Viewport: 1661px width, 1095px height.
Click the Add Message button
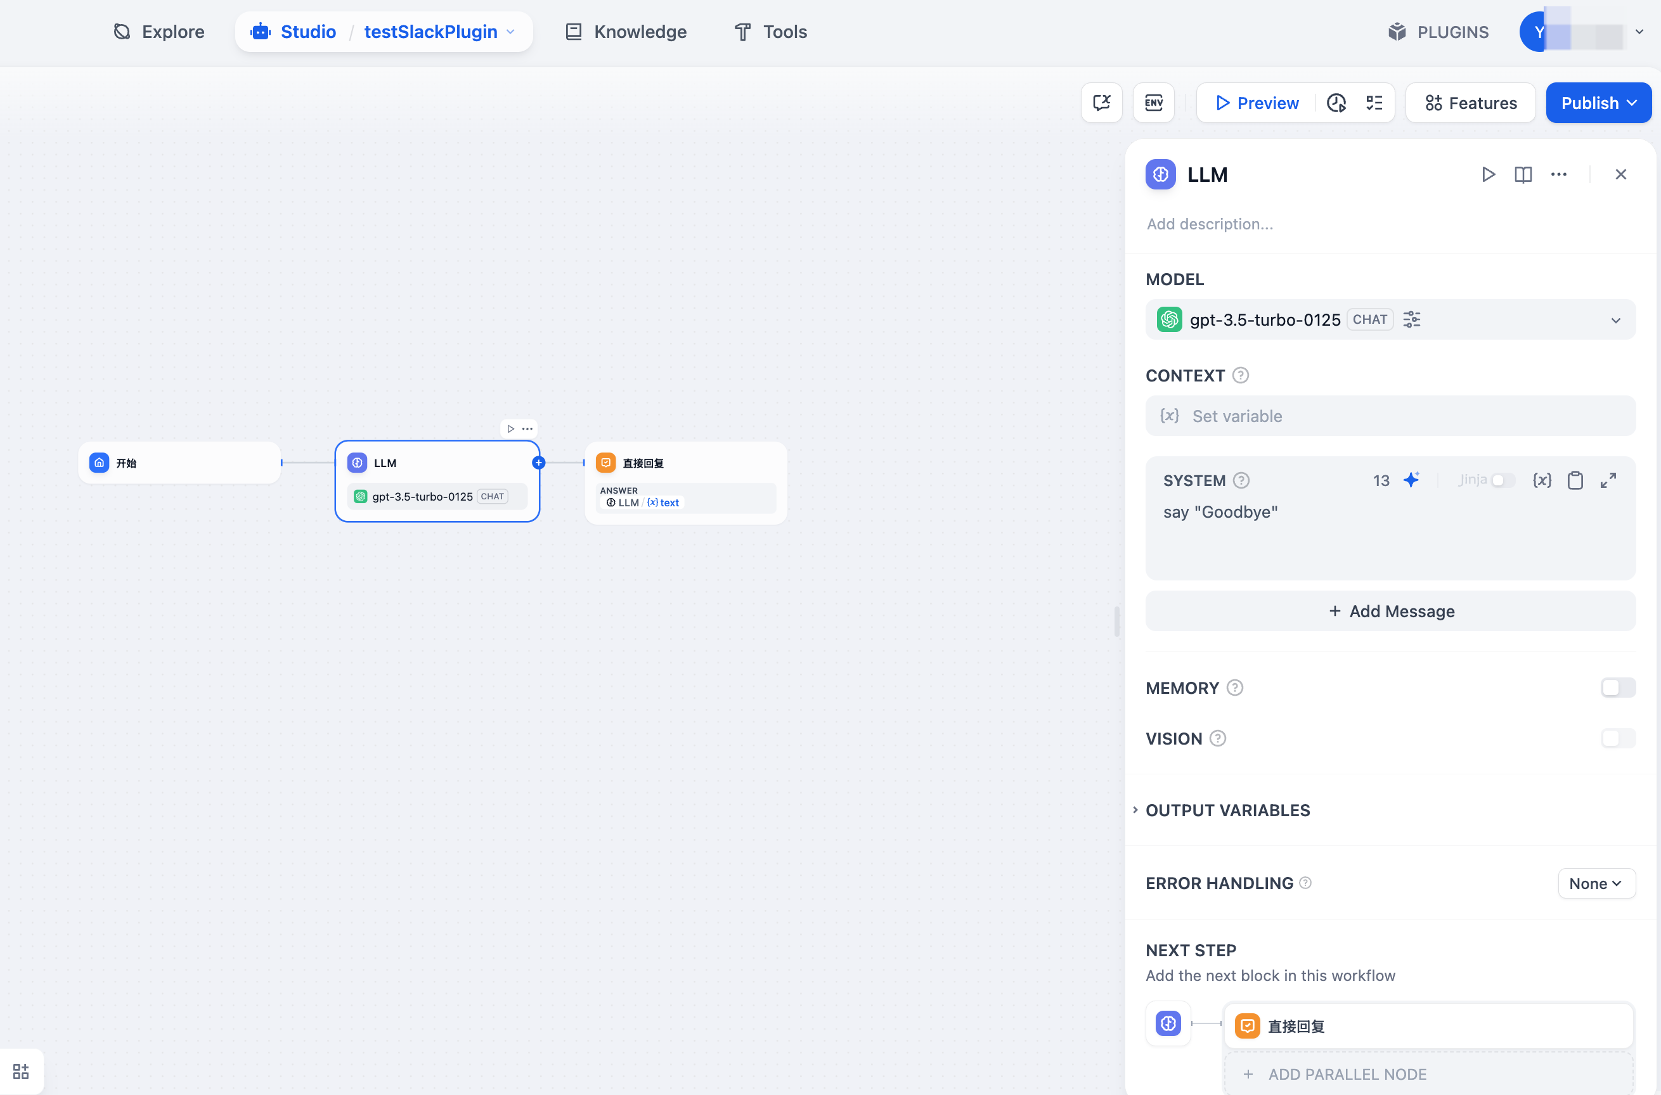pyautogui.click(x=1390, y=611)
